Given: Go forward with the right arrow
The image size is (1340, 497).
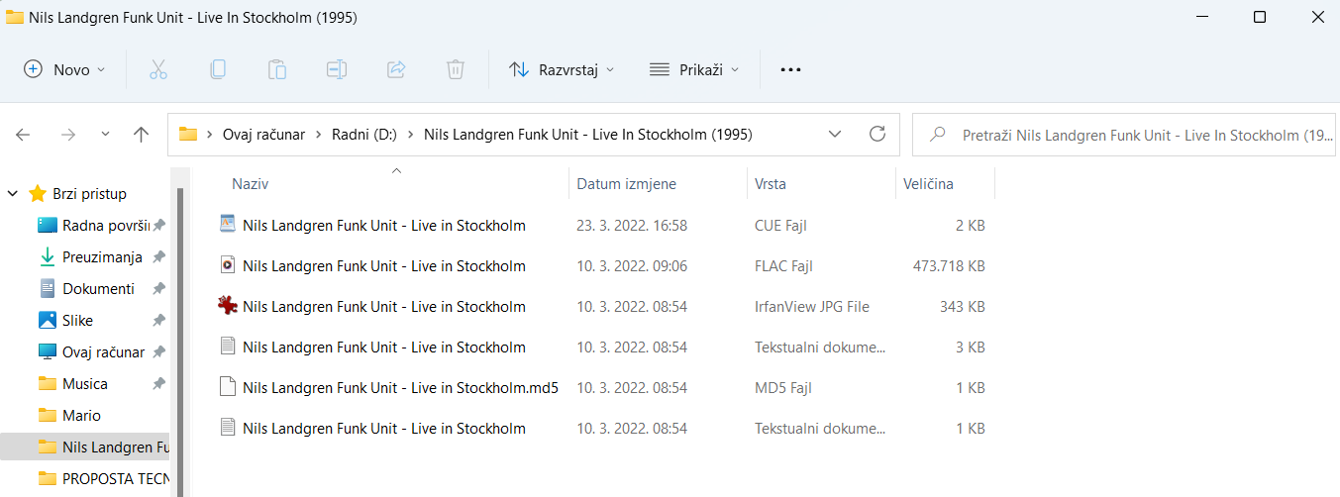Looking at the screenshot, I should tap(68, 135).
